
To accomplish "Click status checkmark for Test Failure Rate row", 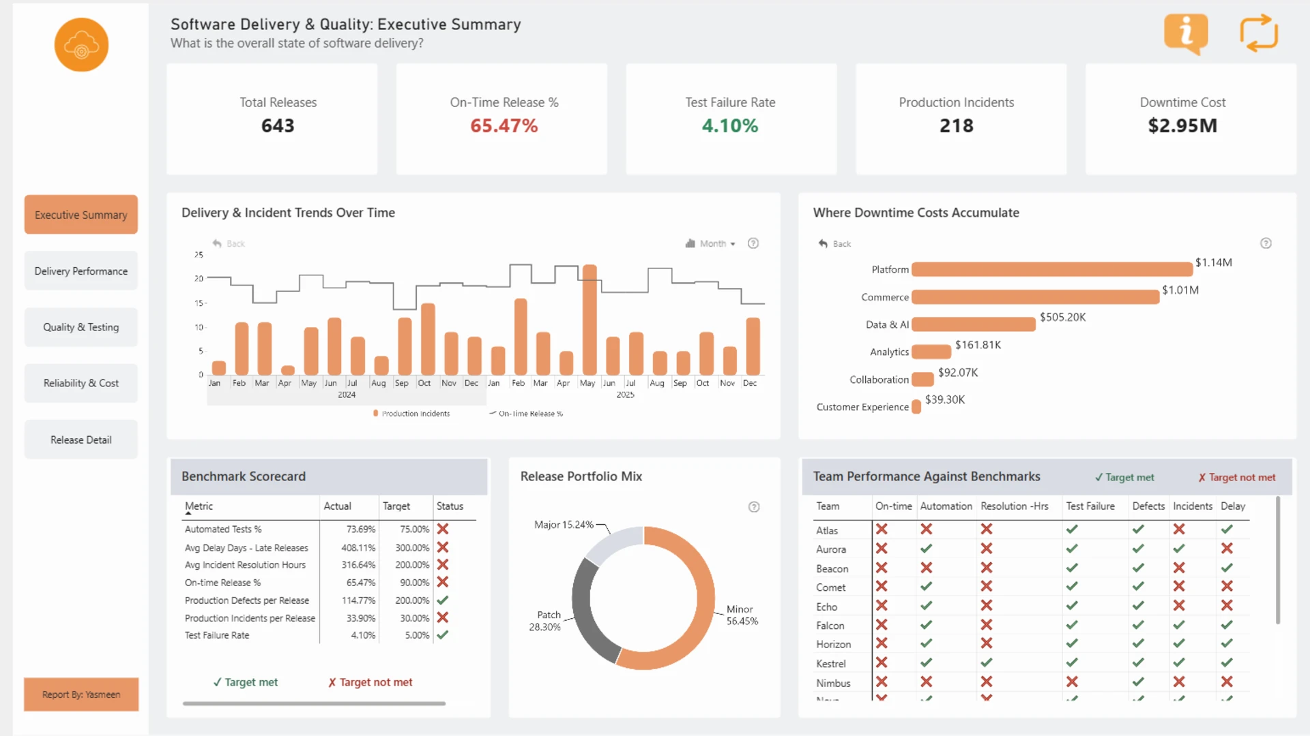I will click(443, 635).
